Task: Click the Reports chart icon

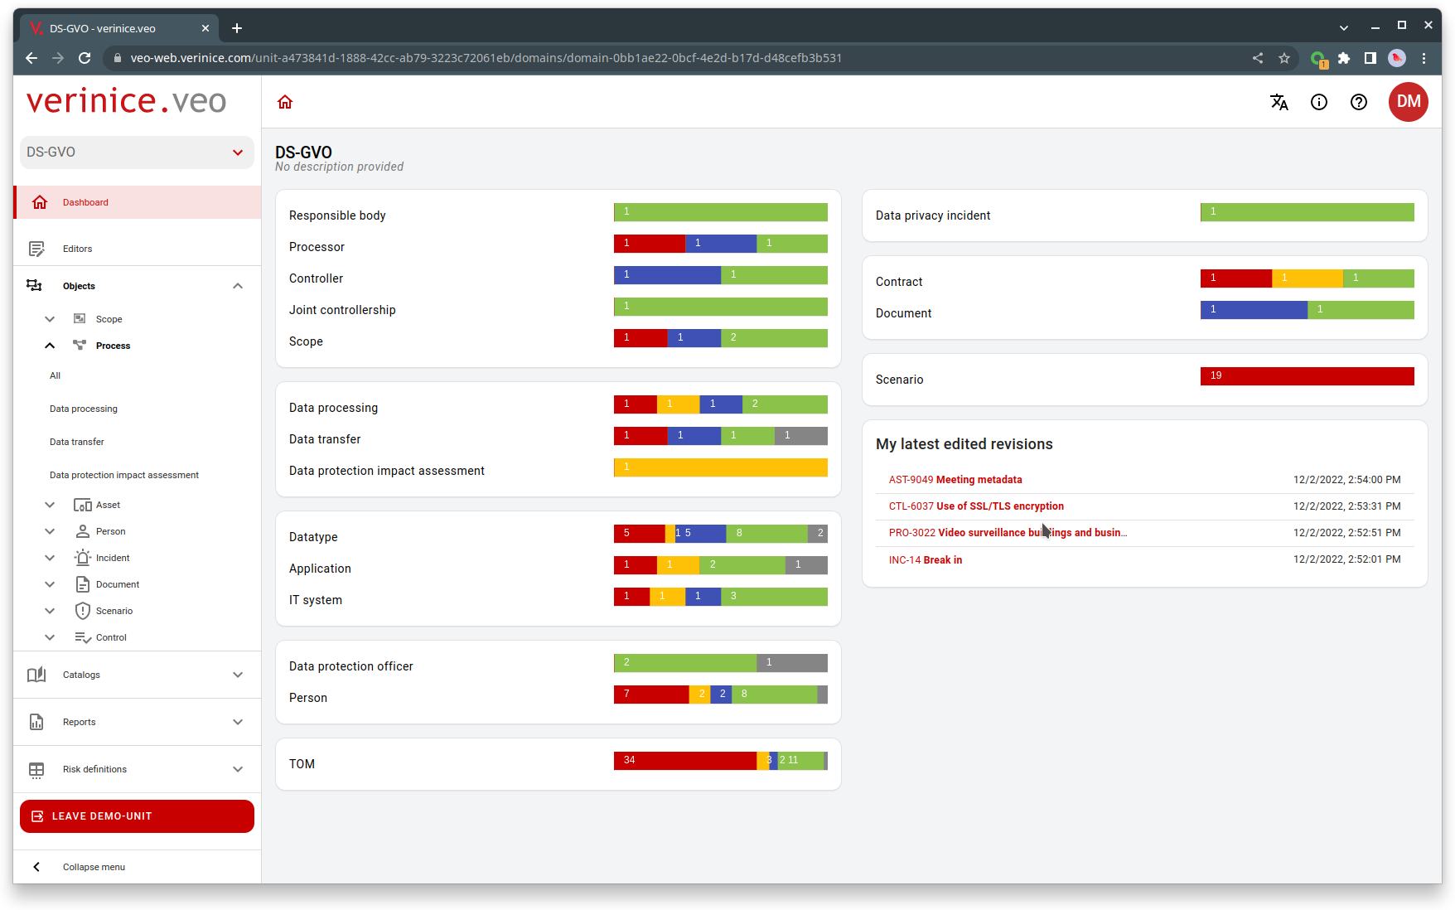Action: pyautogui.click(x=36, y=722)
